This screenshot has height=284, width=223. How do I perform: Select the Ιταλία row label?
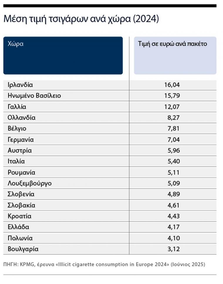(x=16, y=161)
